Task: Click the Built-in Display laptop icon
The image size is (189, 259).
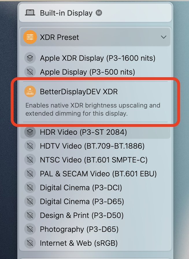Action: coord(30,13)
